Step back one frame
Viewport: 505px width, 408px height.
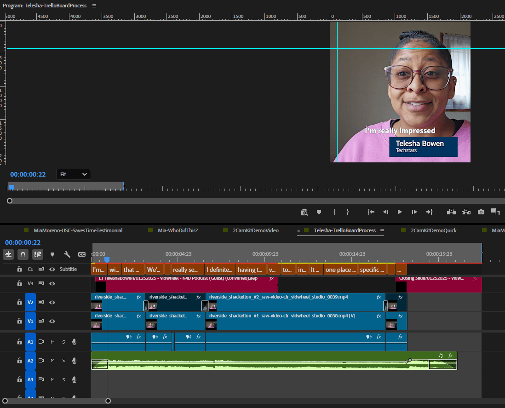tap(385, 212)
